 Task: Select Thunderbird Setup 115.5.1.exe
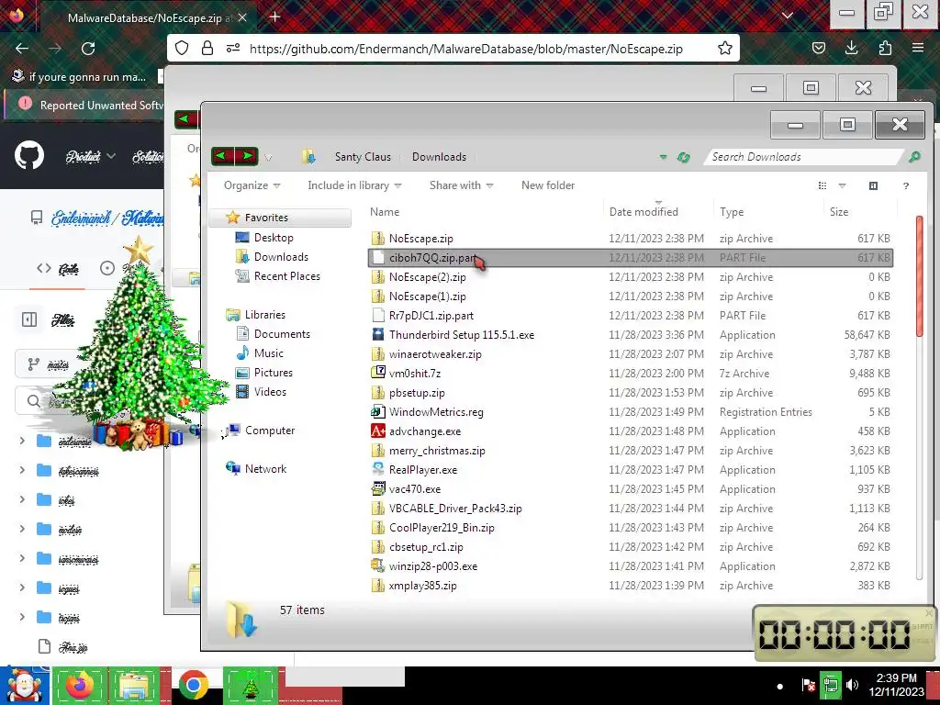click(630, 334)
